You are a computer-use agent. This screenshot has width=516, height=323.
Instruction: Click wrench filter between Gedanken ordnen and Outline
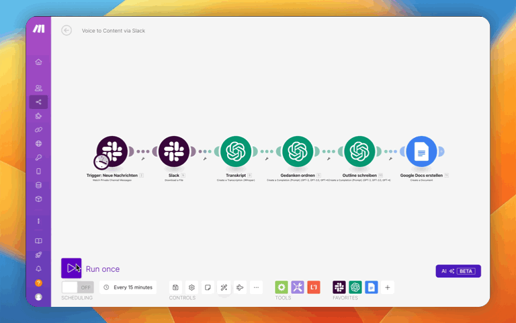329,159
